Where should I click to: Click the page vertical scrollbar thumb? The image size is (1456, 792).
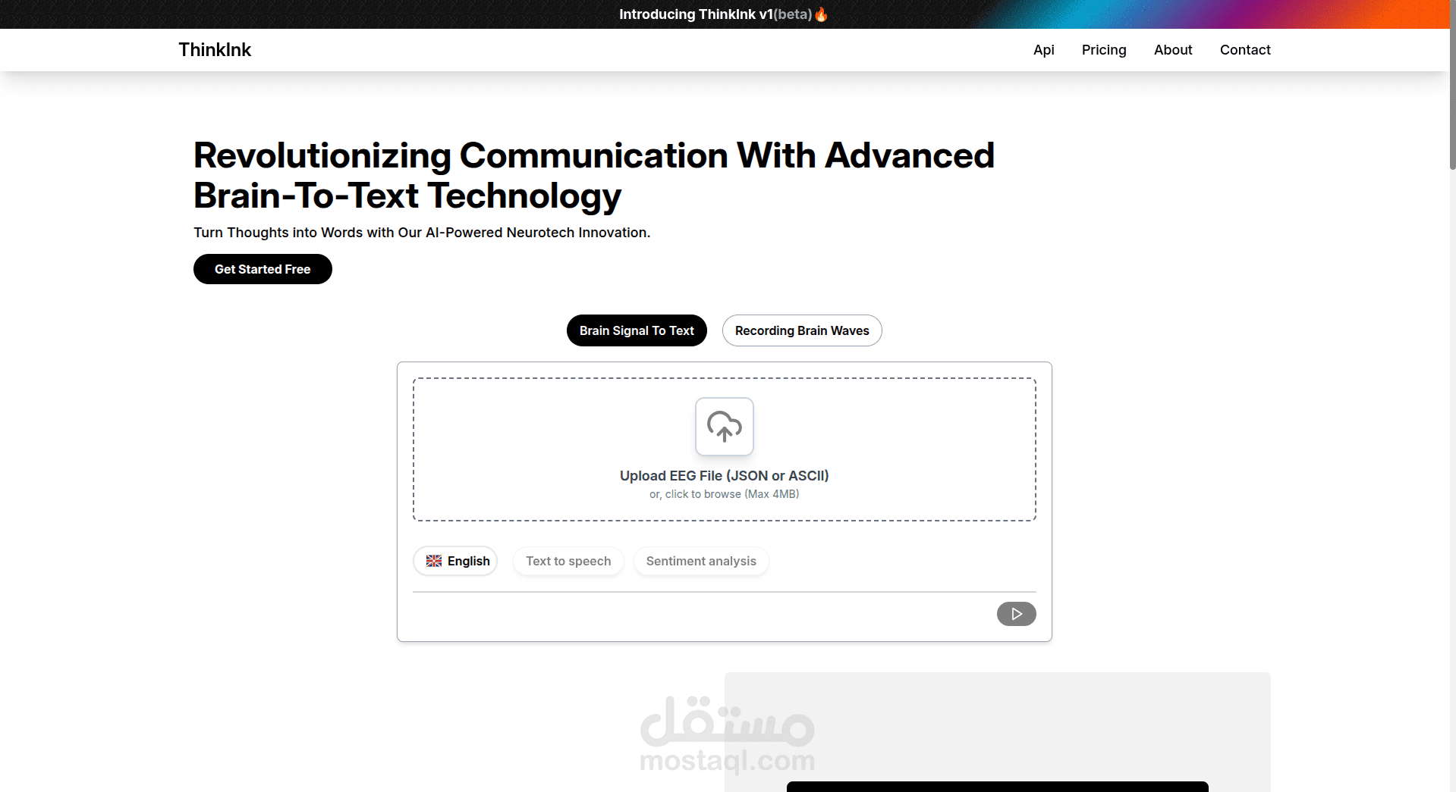pos(1451,85)
